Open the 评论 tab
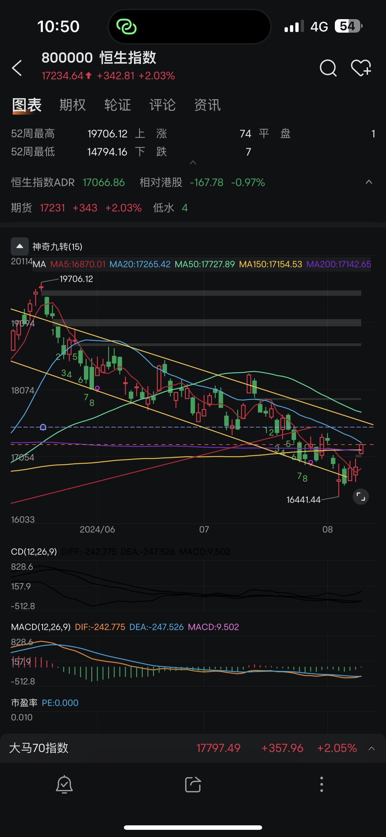This screenshot has height=837, width=386. point(162,105)
